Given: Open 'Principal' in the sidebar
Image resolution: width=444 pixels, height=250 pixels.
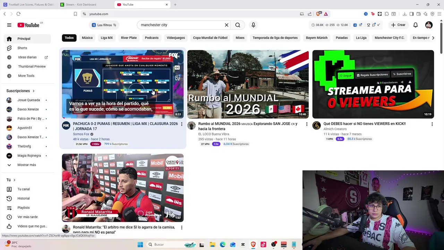Looking at the screenshot, I should point(28,39).
